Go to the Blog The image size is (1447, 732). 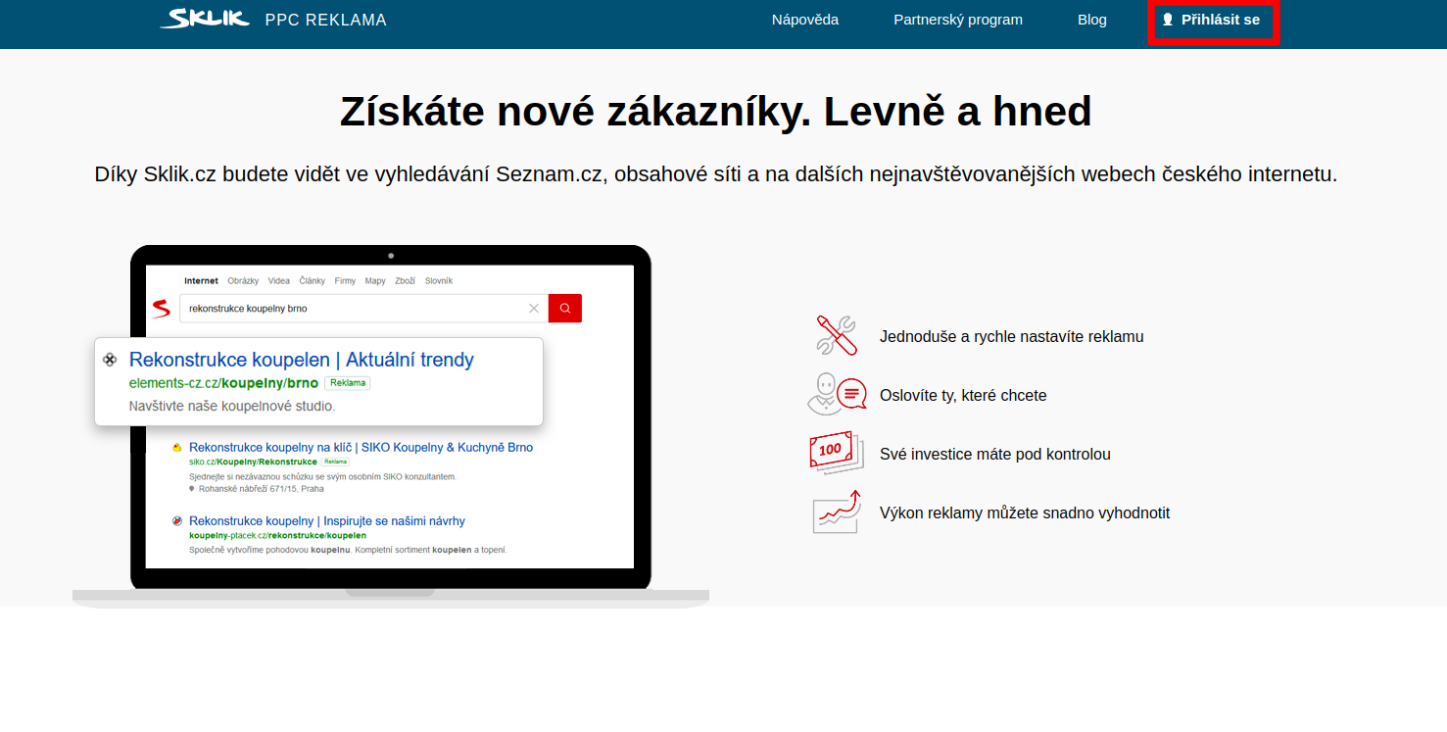(x=1092, y=20)
